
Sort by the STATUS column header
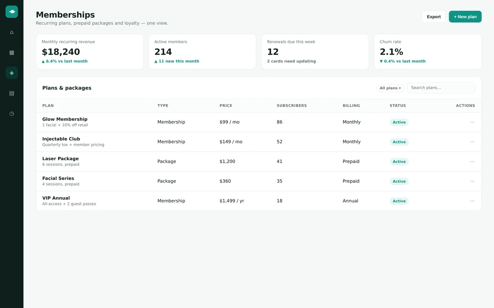398,106
